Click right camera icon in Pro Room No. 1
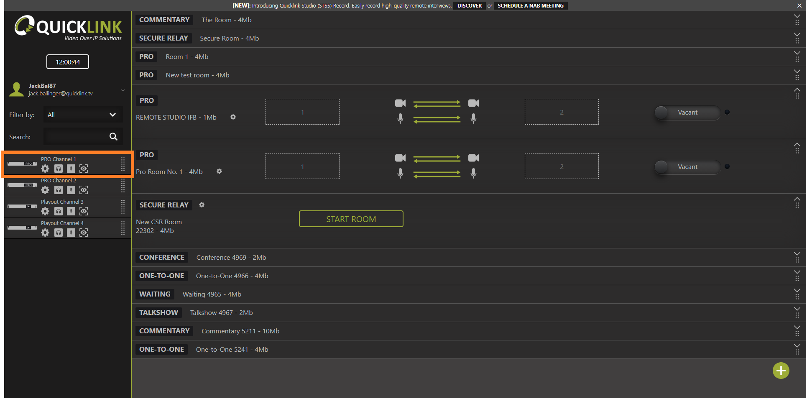Viewport: 807px width, 399px height. pyautogui.click(x=473, y=158)
